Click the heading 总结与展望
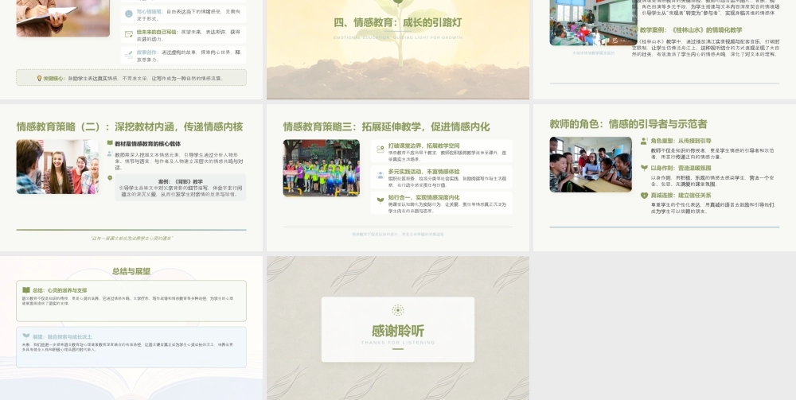The width and height of the screenshot is (796, 400). 131,271
